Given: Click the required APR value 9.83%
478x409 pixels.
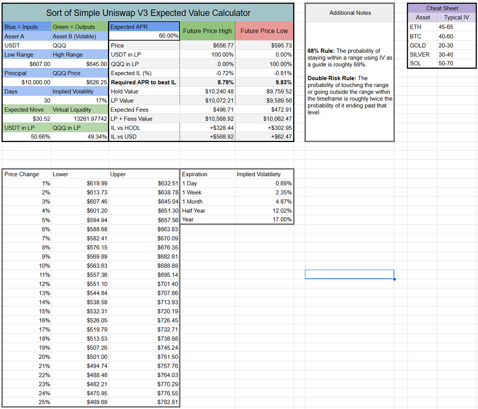Looking at the screenshot, I should 264,82.
